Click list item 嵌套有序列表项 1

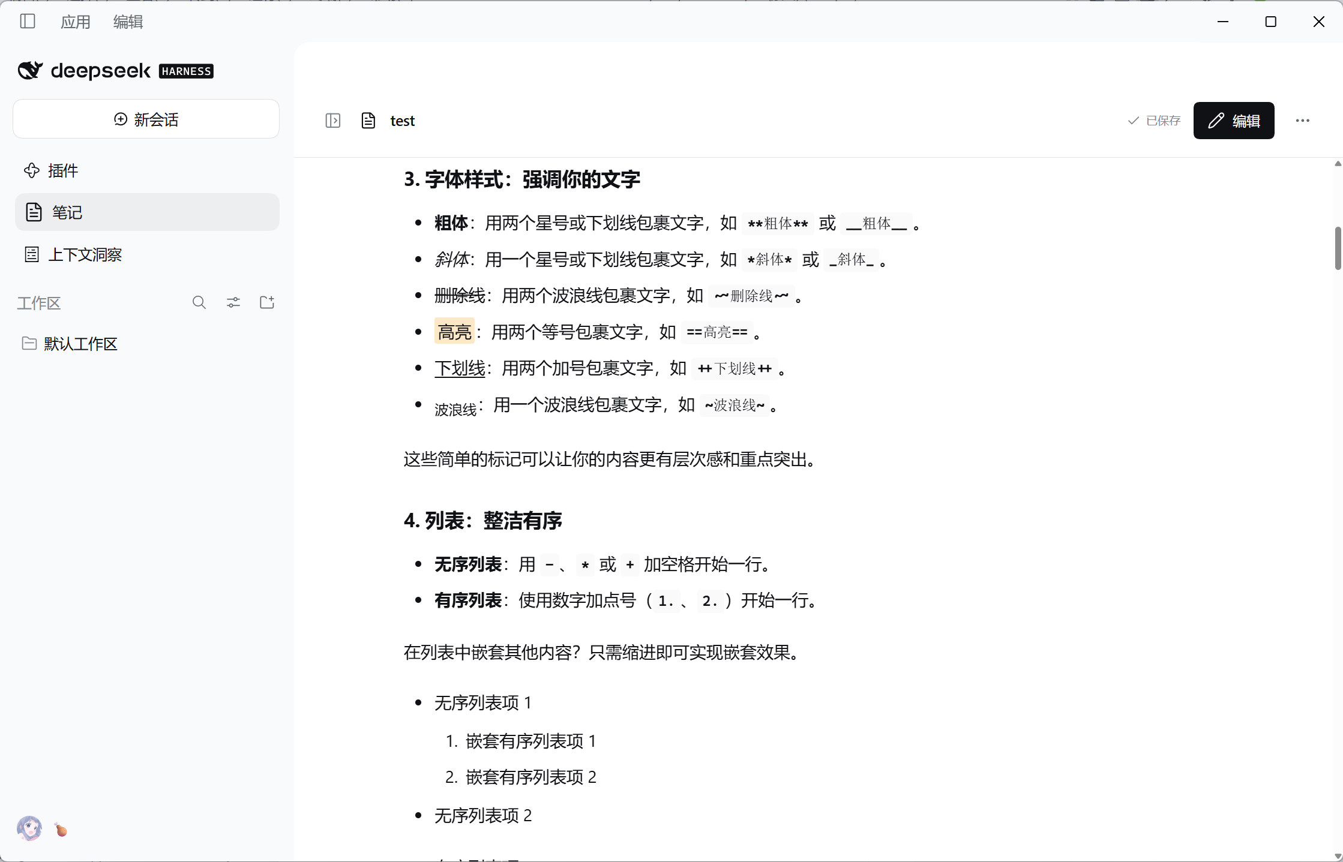click(530, 741)
